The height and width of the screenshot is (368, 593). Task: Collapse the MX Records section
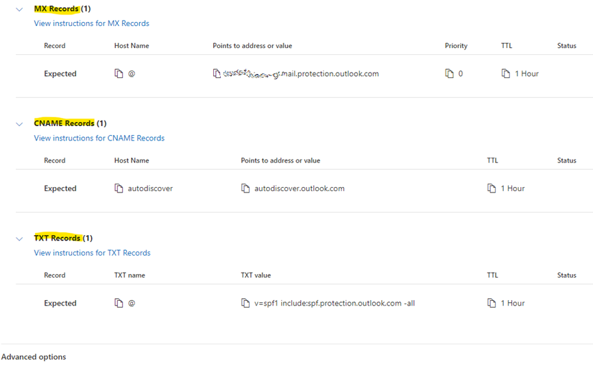coord(19,10)
